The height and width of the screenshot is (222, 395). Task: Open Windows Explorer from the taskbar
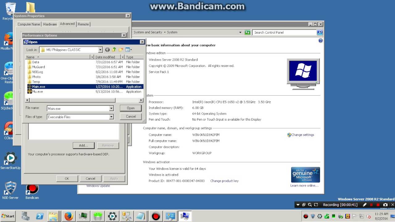(53, 216)
